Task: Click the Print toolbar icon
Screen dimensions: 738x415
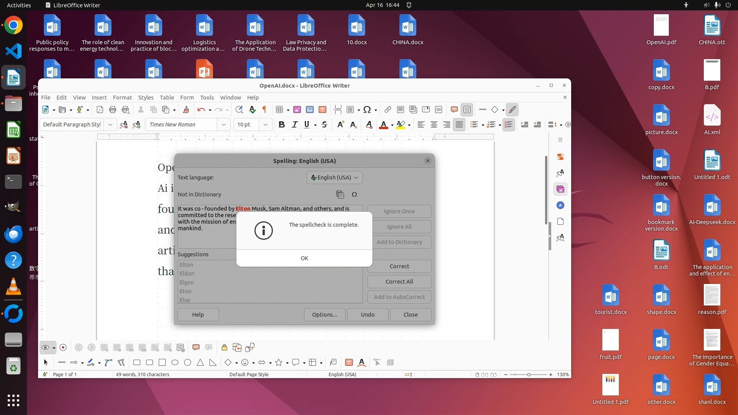Action: [113, 110]
